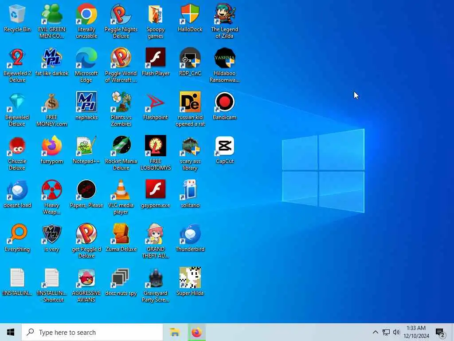Select the AGGRESSIVE AVIANS icon

(x=86, y=285)
